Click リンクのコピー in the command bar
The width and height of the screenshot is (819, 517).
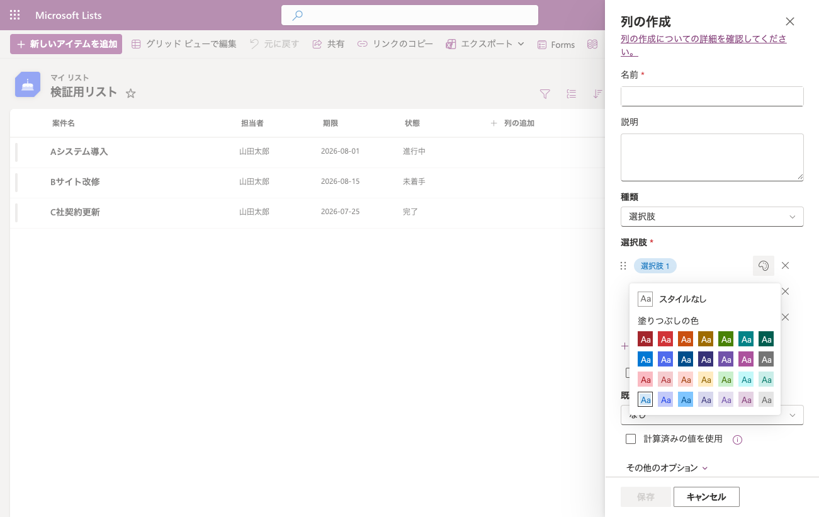[395, 44]
